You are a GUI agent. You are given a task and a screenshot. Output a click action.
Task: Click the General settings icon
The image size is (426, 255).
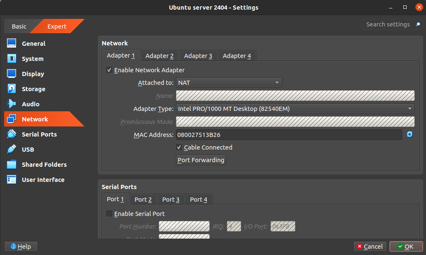(x=12, y=44)
